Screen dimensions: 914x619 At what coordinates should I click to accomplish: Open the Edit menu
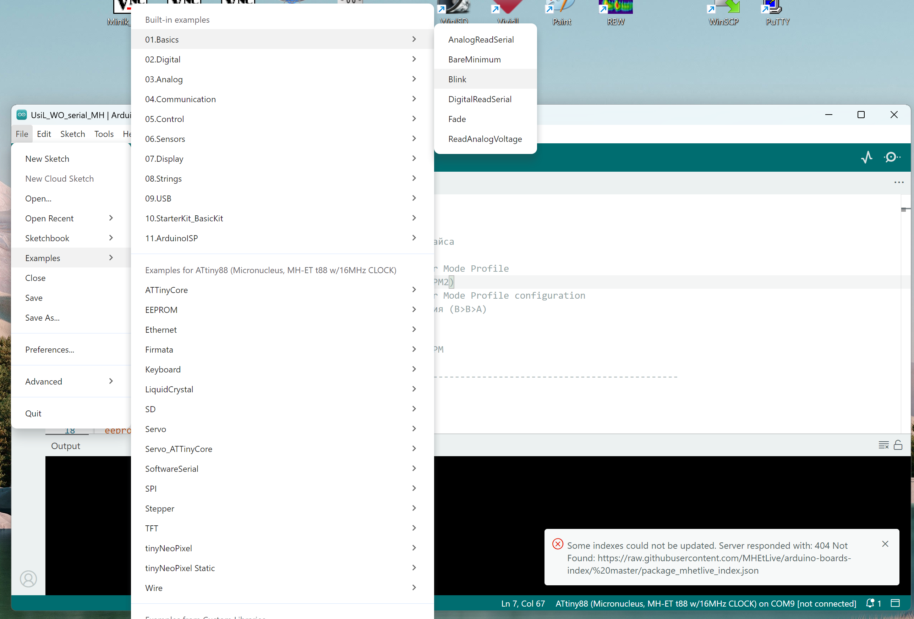coord(44,134)
